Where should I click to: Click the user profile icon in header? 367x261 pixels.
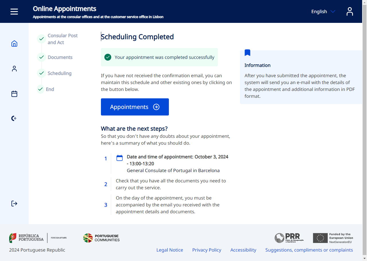click(x=350, y=11)
